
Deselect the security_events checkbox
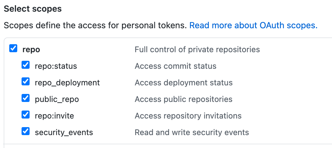[x=26, y=131]
